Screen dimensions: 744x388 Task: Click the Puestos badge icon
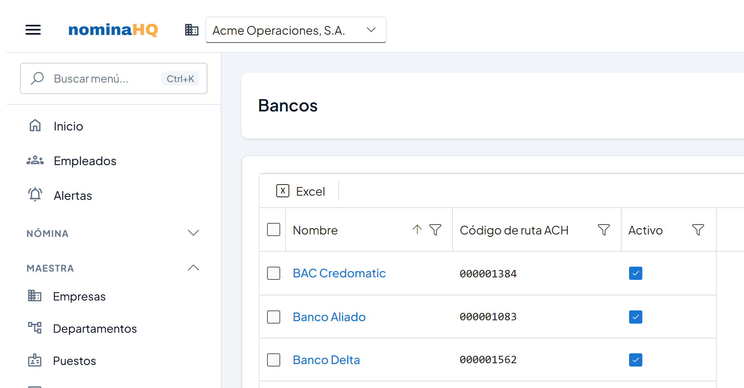[x=35, y=360]
